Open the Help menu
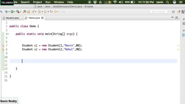The width and height of the screenshot is (185, 104). (x=70, y=2)
